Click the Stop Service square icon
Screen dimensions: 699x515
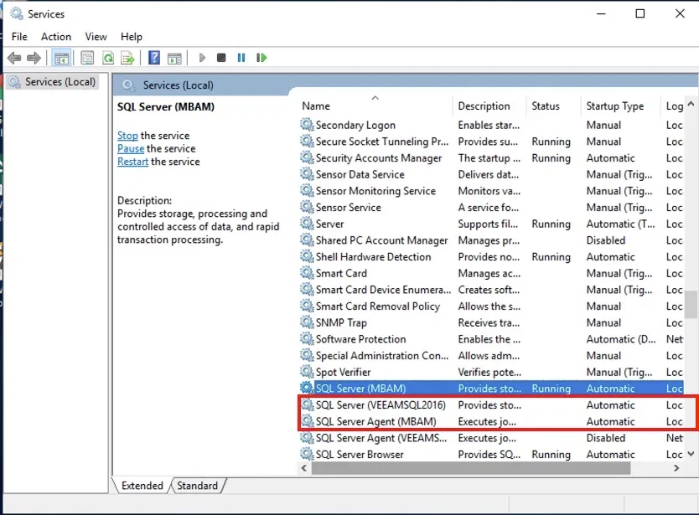click(221, 58)
